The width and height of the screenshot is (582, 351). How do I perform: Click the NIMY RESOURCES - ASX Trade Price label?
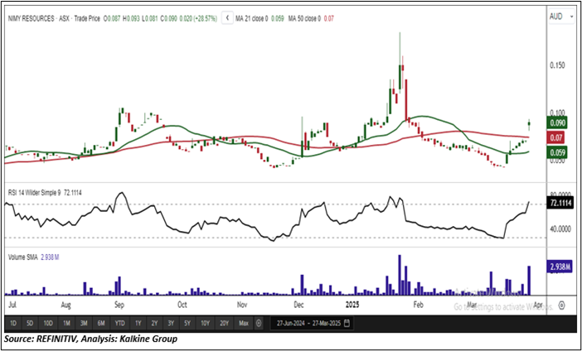[54, 18]
